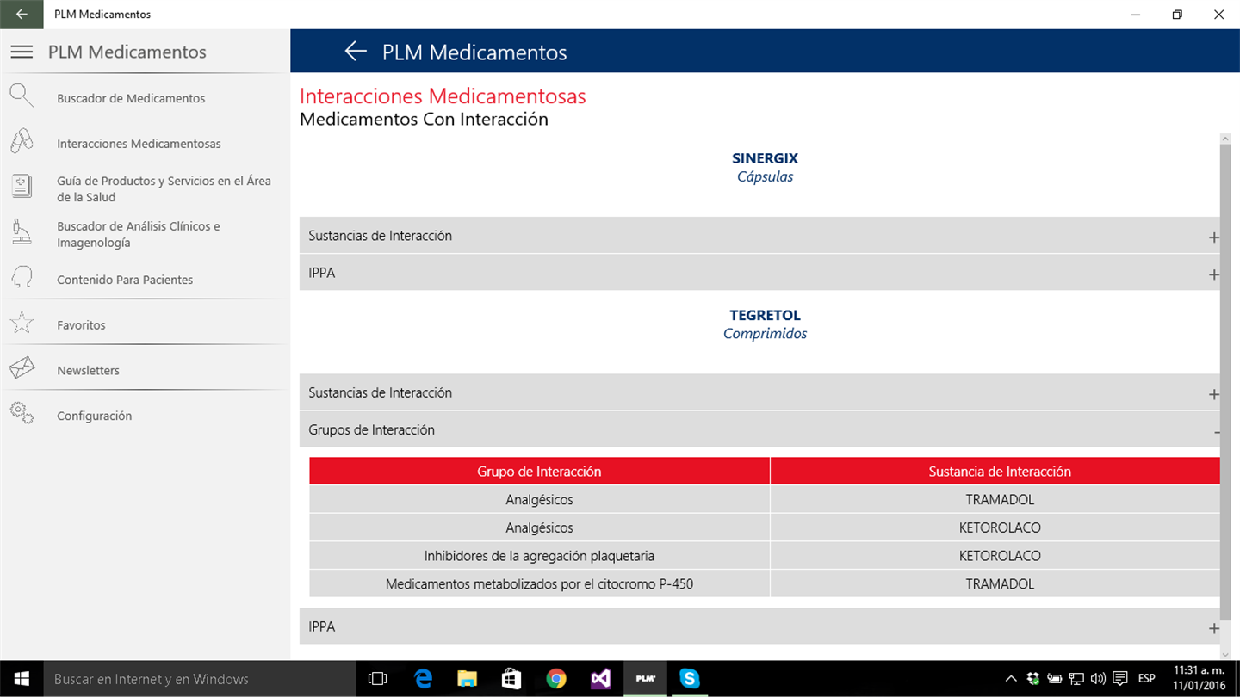Image resolution: width=1240 pixels, height=697 pixels.
Task: Click the Newsletters envelope icon
Action: click(x=22, y=369)
